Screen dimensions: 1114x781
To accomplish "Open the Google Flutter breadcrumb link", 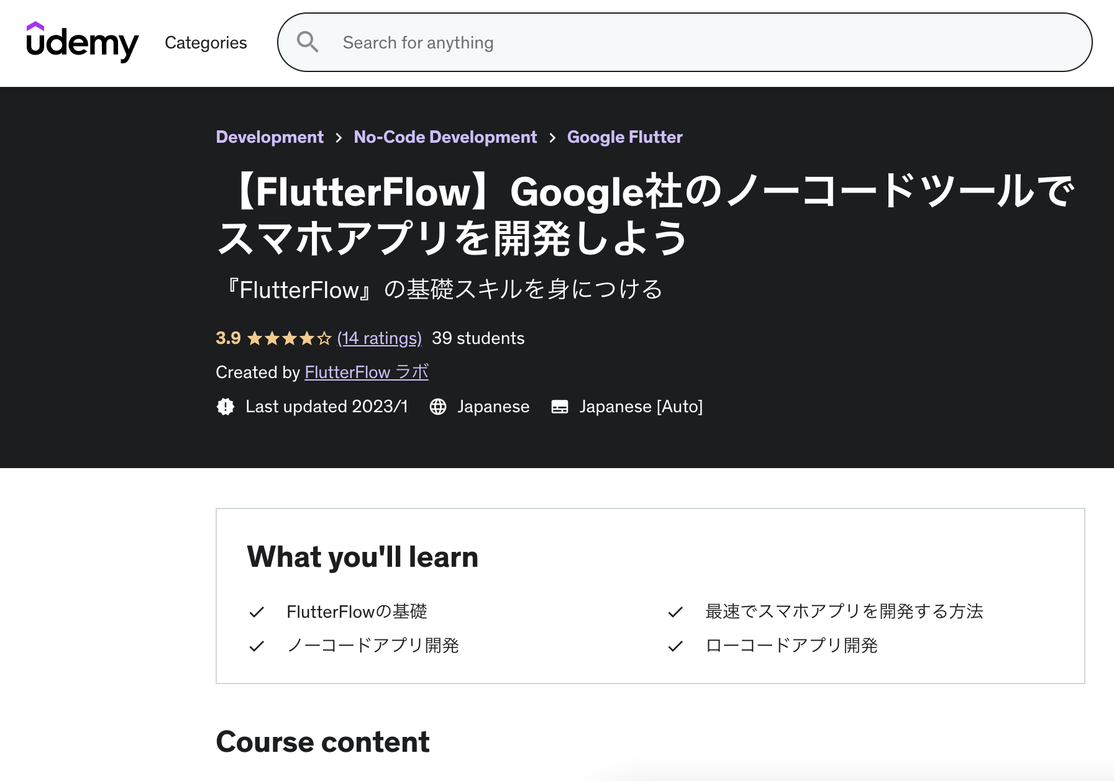I will pos(625,137).
